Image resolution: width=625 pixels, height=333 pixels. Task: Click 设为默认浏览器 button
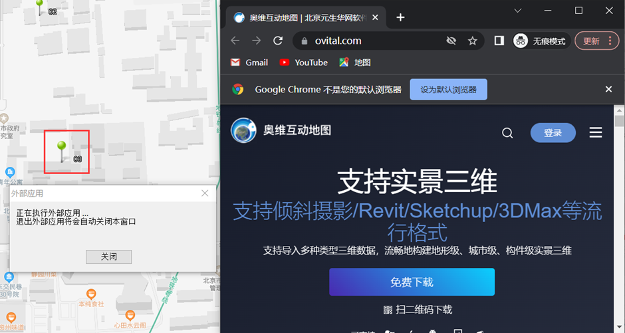(448, 90)
